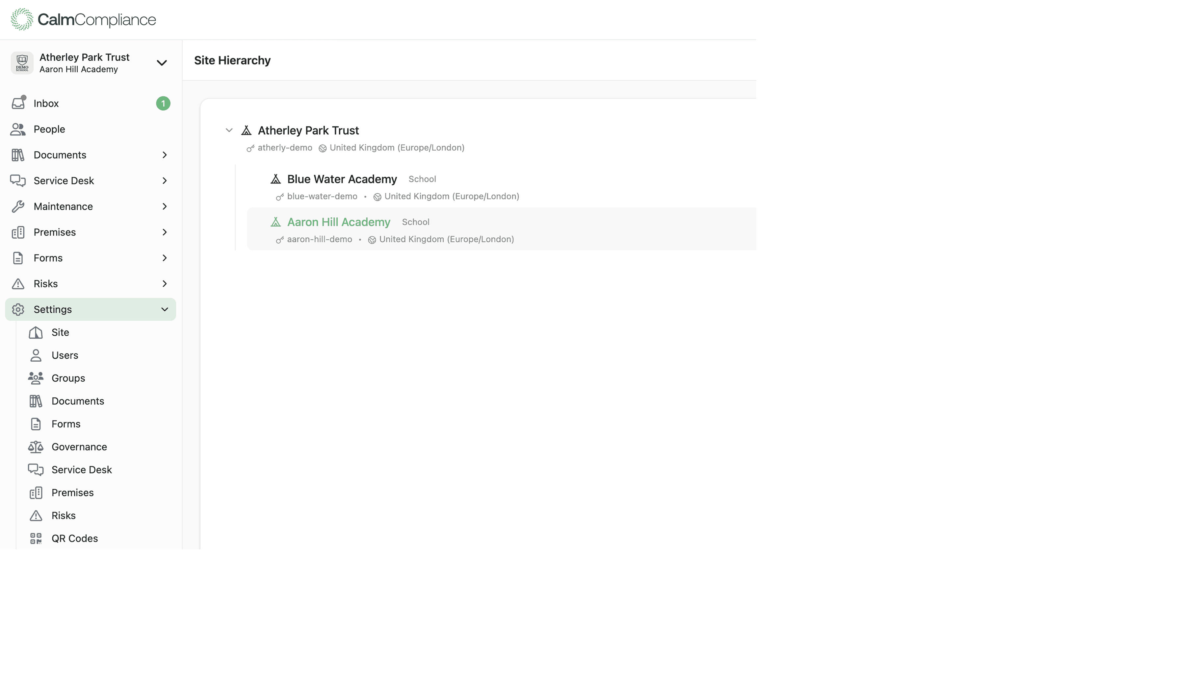Select Aaron Hill Academy site link
Viewport: 1198px width, 697px height.
pos(338,222)
